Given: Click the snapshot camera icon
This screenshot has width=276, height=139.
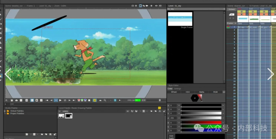Looking at the screenshot, I should (x=16, y=100).
